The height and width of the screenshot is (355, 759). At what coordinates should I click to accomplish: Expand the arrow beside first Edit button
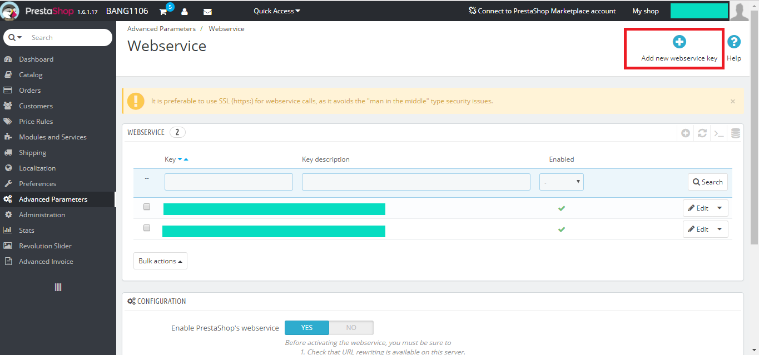click(720, 208)
